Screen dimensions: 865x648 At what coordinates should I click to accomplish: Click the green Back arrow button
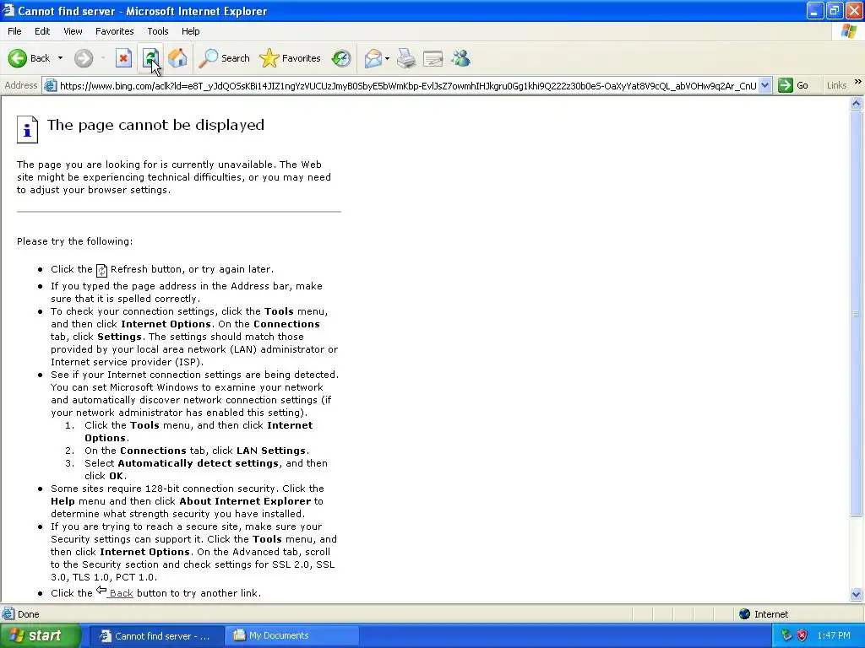(18, 58)
